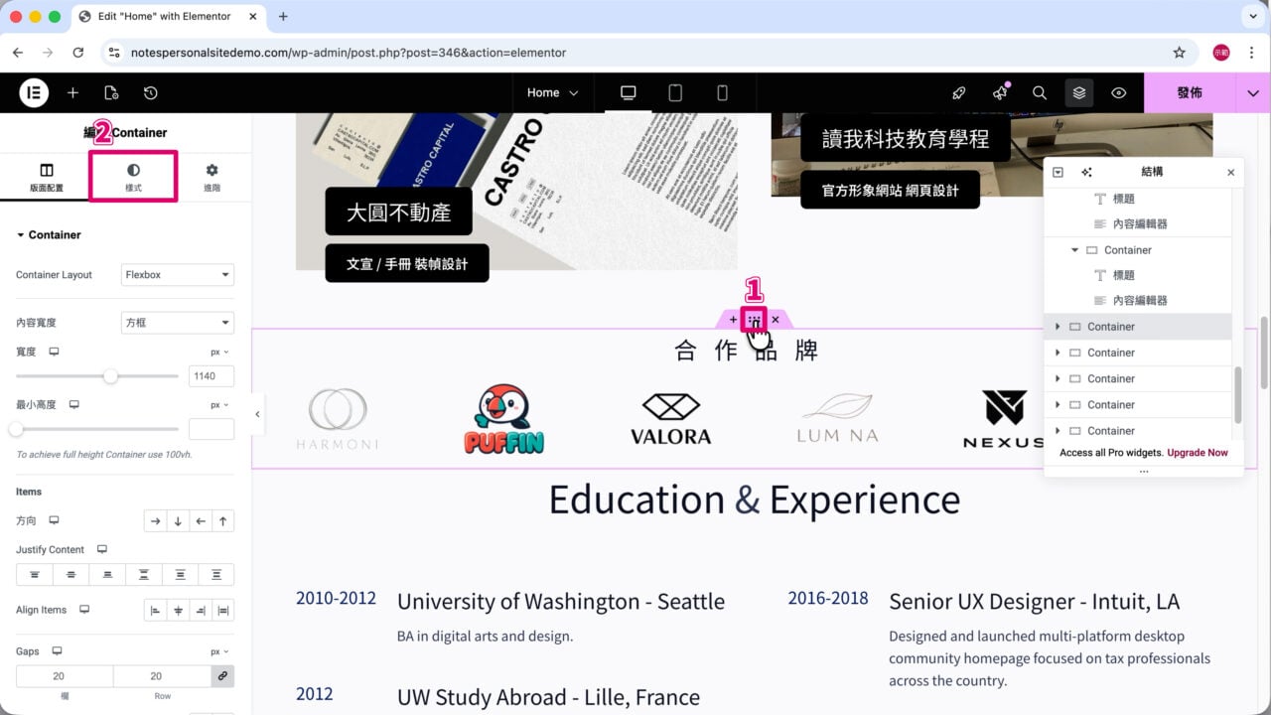Screen dimensions: 1271x715
Task: Click the container's edit drag handle
Action: (x=754, y=320)
